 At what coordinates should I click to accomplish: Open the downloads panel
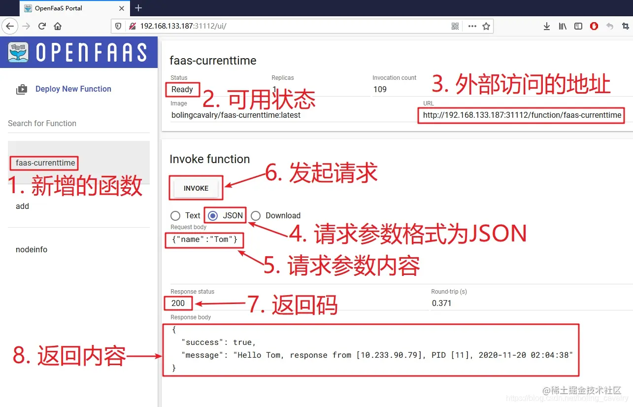coord(547,26)
